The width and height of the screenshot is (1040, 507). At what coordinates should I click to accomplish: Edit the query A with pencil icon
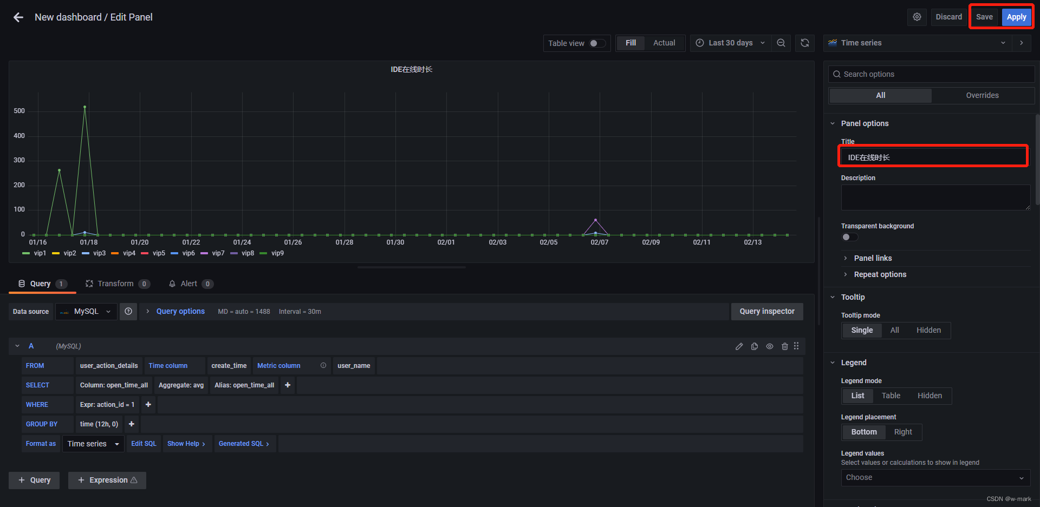[x=739, y=346]
